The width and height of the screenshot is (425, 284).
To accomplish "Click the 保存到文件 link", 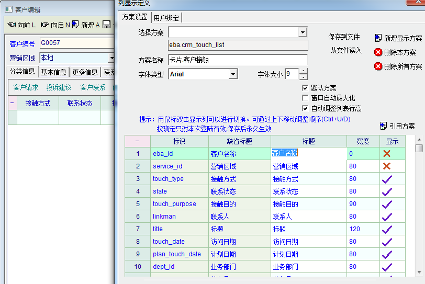I will (x=344, y=37).
